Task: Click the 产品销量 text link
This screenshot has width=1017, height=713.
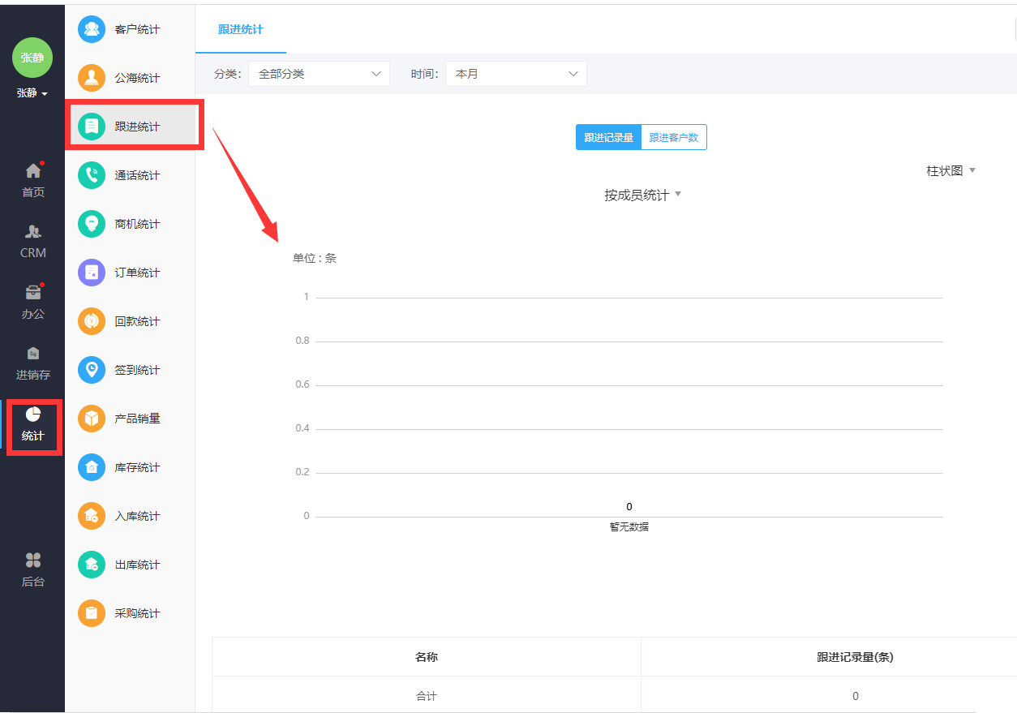Action: pyautogui.click(x=137, y=419)
